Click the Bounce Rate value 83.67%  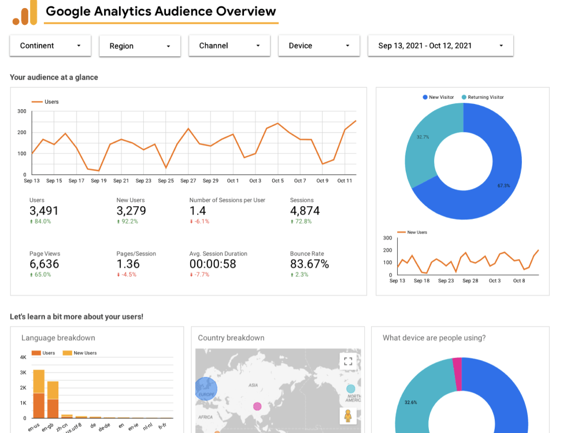(310, 264)
